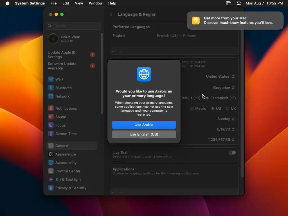288x216 pixels.
Task: Open Software Update Available item
Action: 72,66
